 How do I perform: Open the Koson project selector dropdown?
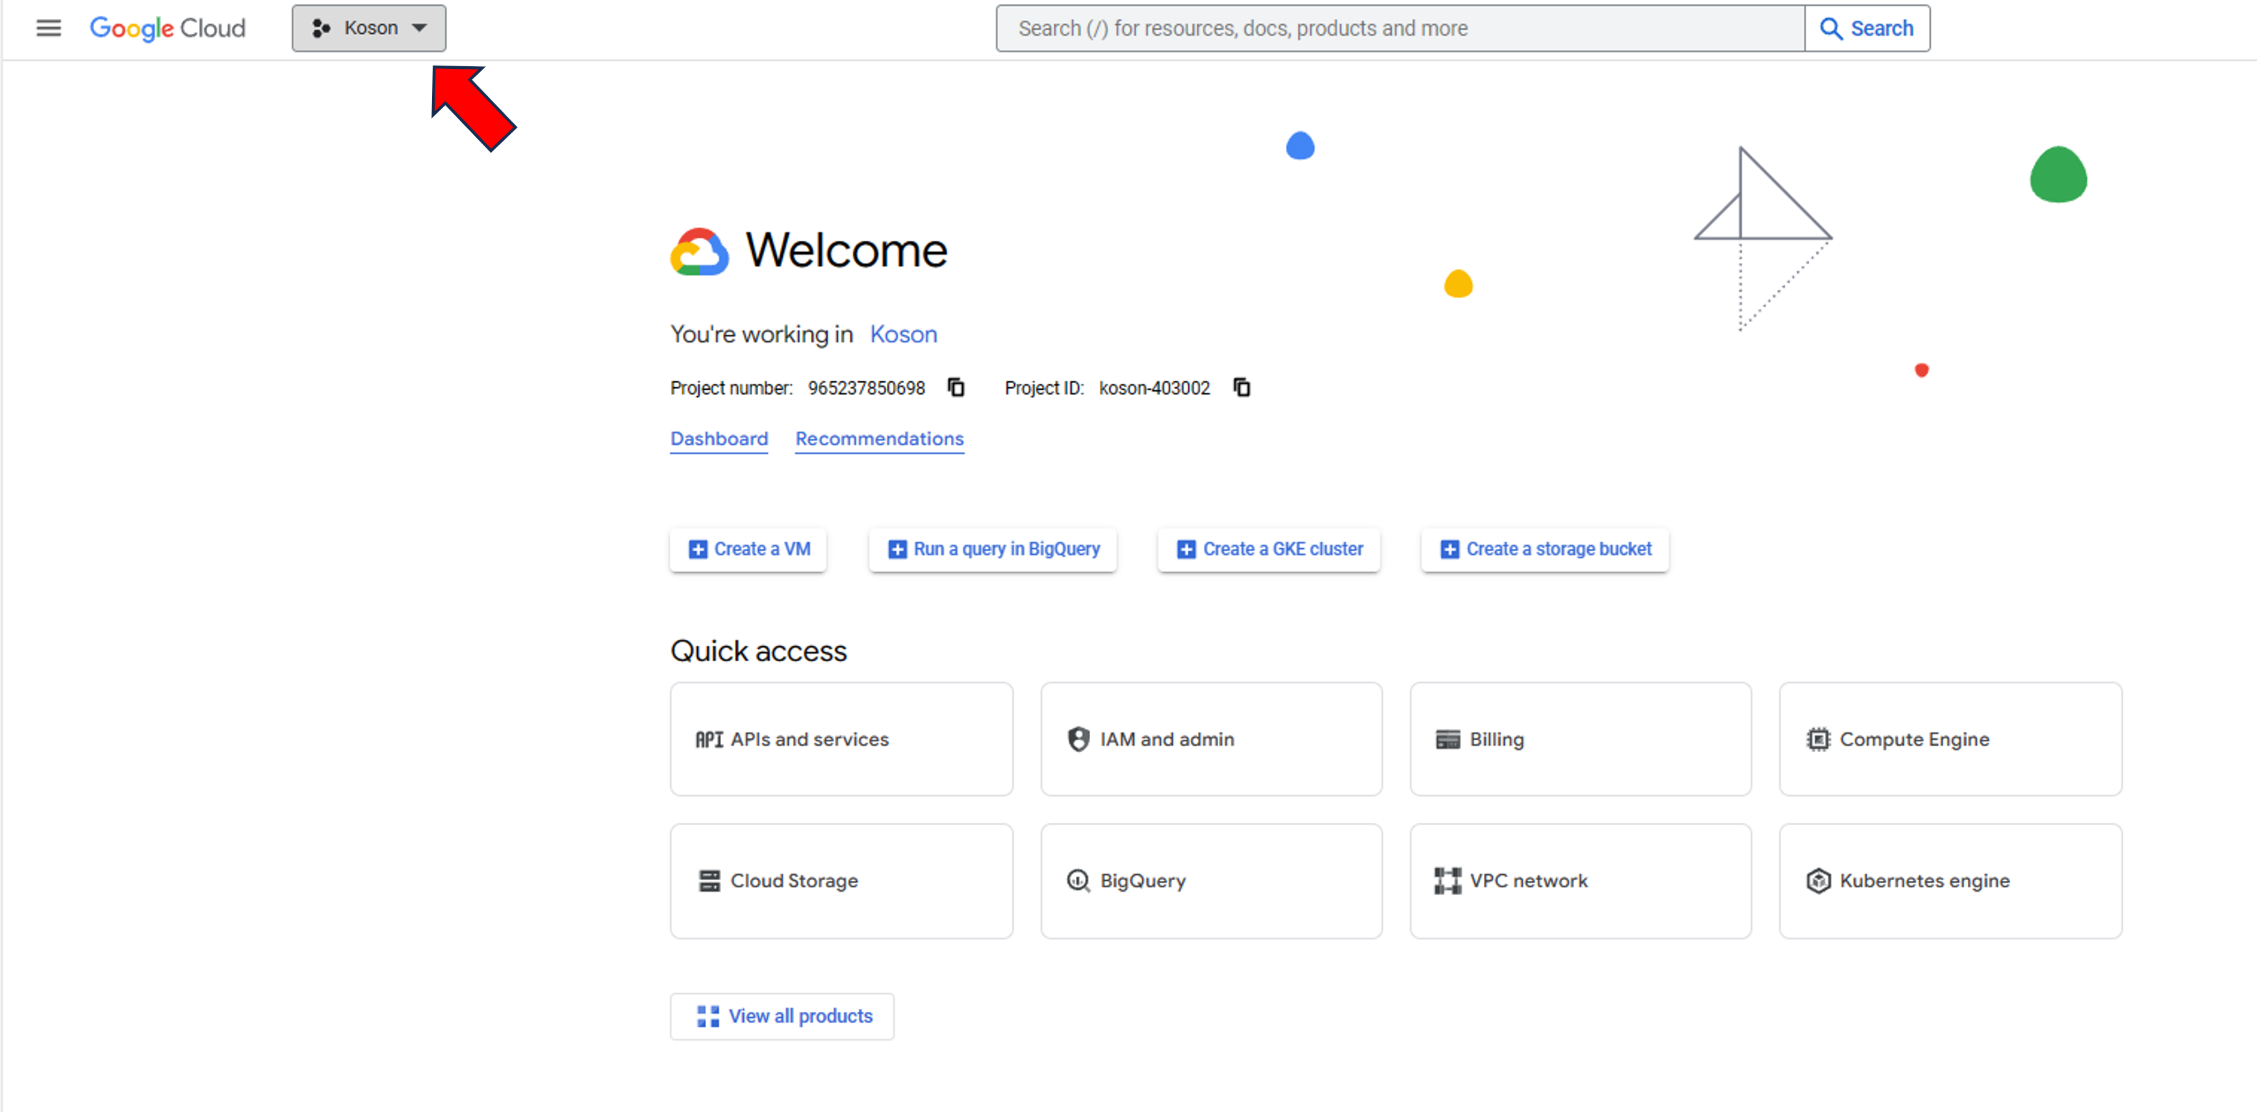[x=369, y=28]
